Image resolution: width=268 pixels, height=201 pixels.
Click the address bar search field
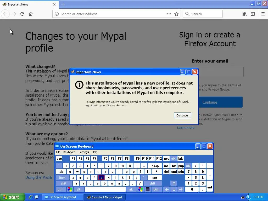113,14
